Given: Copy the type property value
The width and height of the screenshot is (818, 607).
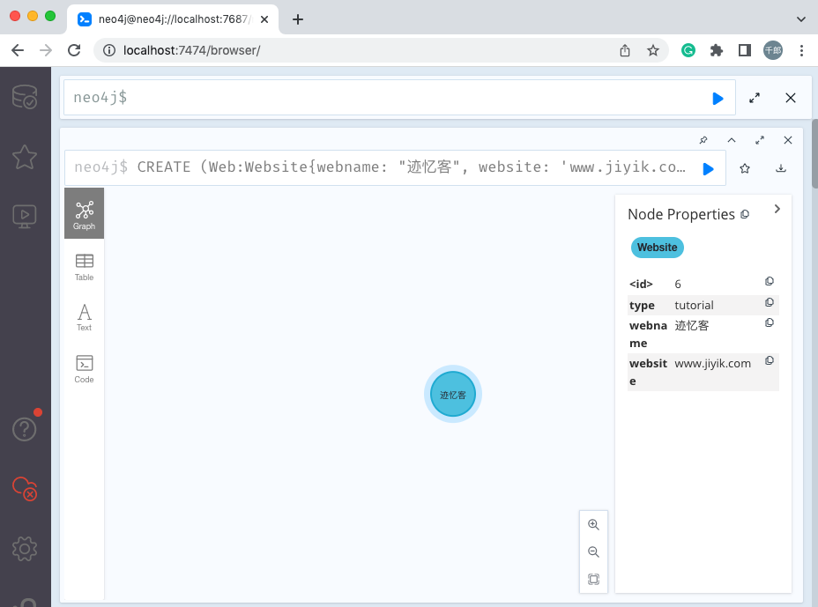Looking at the screenshot, I should point(769,302).
